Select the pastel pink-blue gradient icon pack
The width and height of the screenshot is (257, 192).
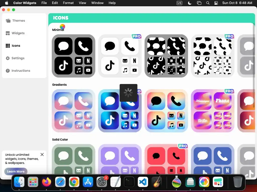pos(74,111)
